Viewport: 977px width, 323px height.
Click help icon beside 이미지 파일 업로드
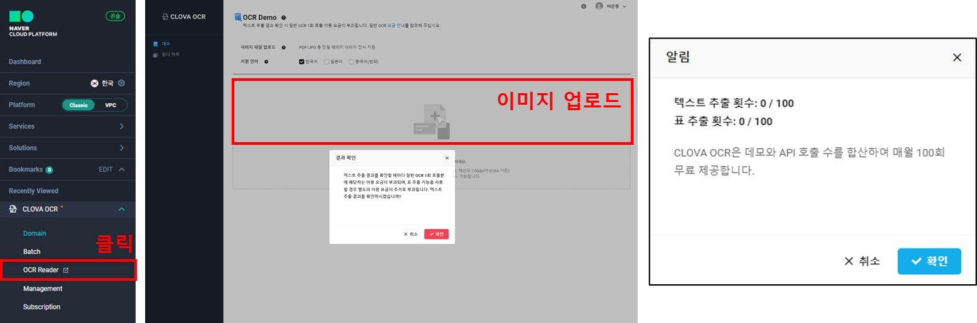point(283,48)
